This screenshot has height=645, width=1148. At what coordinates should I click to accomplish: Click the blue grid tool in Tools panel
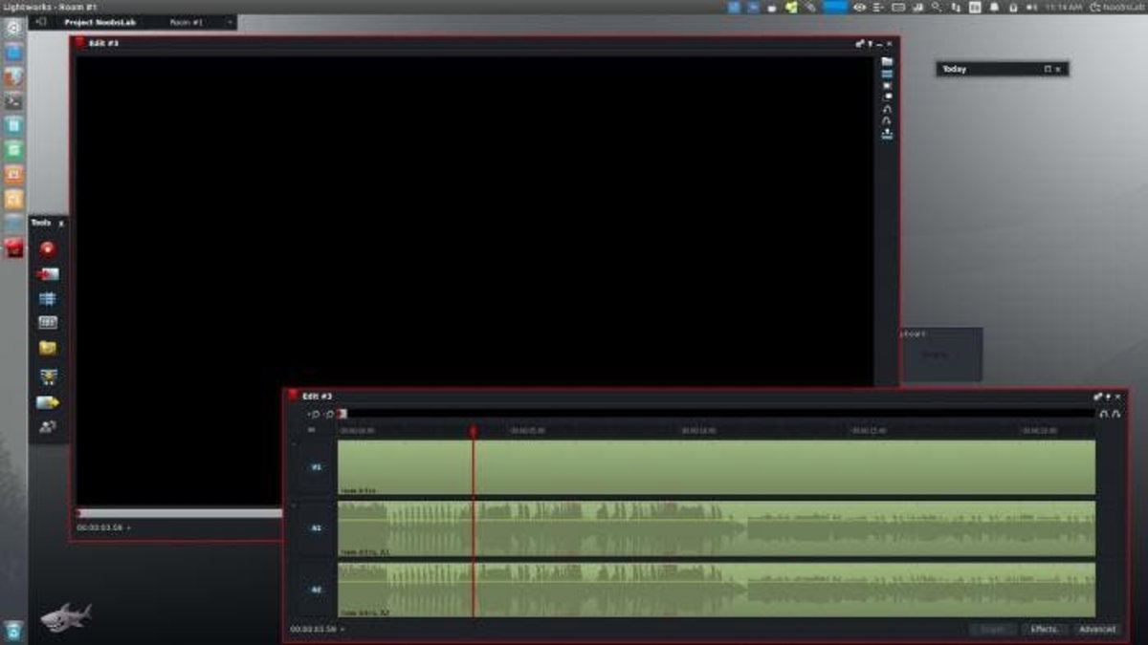point(48,299)
